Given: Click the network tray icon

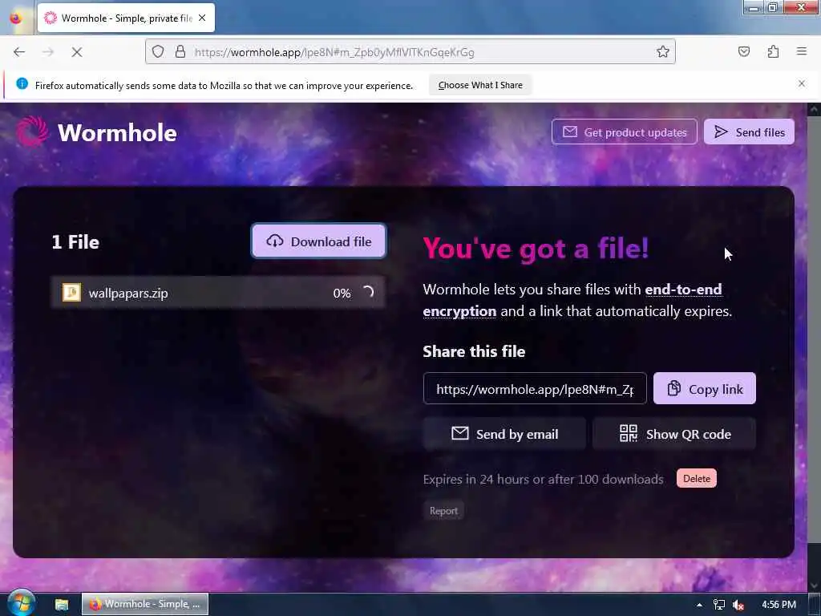Looking at the screenshot, I should pyautogui.click(x=719, y=605).
